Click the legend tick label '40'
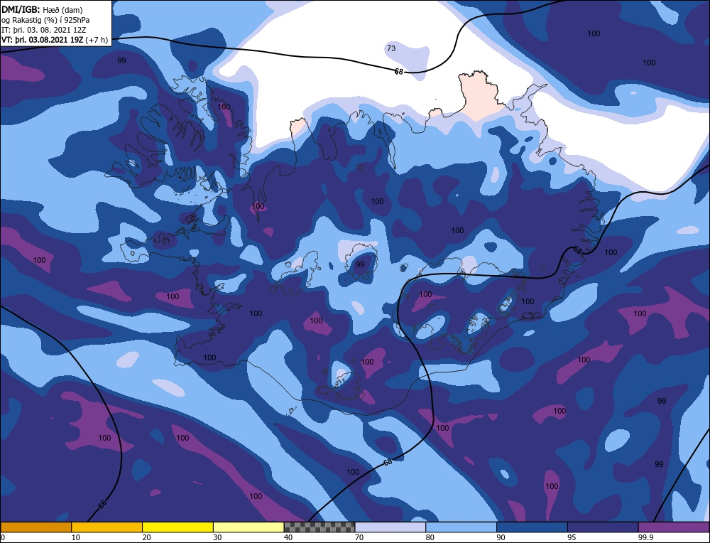Screen dimensions: 710x543 [288, 537]
